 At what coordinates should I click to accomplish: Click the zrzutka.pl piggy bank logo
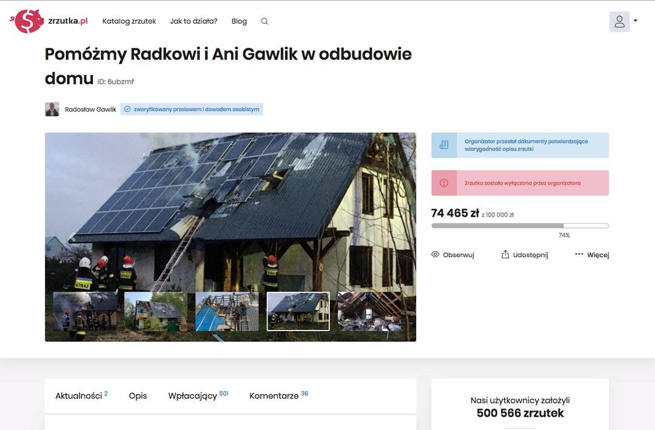pyautogui.click(x=27, y=21)
